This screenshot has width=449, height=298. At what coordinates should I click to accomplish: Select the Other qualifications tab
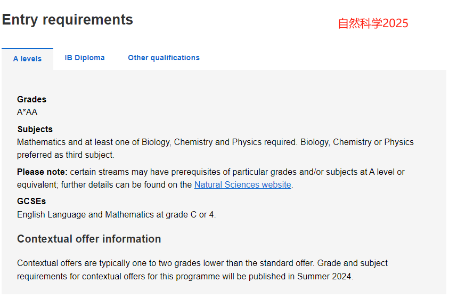coord(164,58)
